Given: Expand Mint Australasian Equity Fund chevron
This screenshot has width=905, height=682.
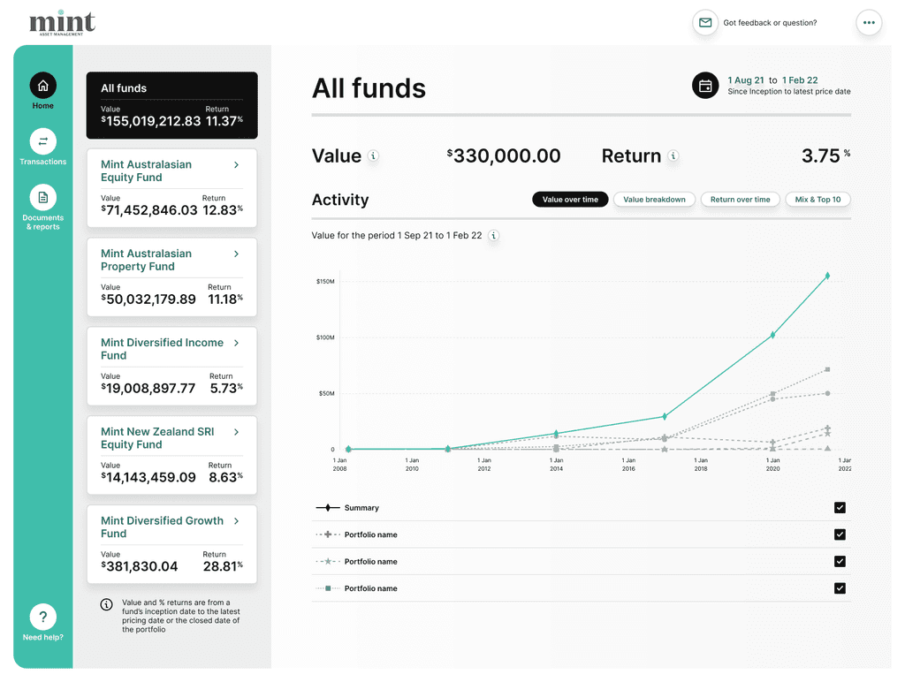Looking at the screenshot, I should point(236,165).
